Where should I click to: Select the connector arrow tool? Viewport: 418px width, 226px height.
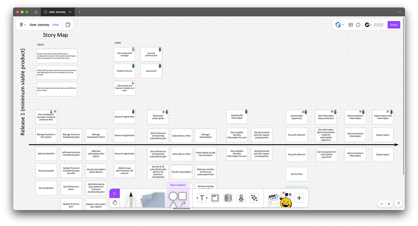point(183,204)
